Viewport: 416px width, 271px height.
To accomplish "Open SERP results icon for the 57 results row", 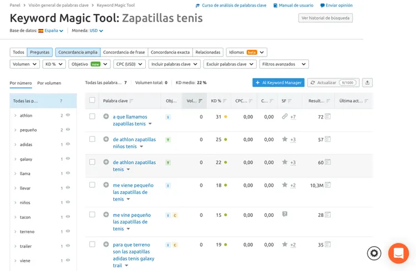I will click(x=328, y=139).
